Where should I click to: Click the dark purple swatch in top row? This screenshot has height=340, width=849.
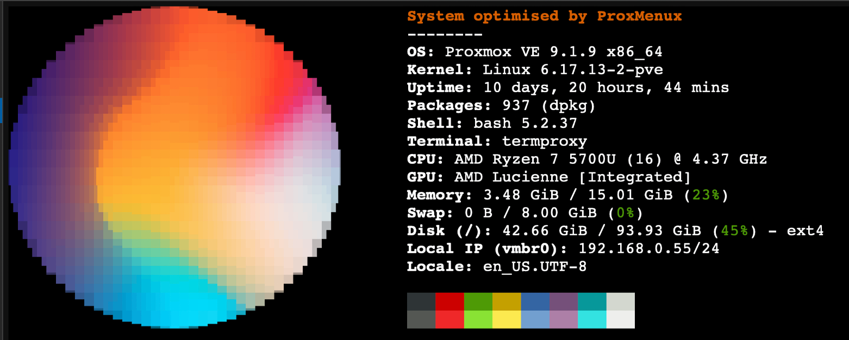tap(564, 301)
